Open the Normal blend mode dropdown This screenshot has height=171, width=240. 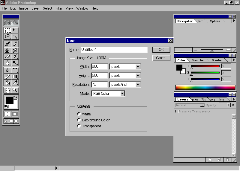click(202, 105)
